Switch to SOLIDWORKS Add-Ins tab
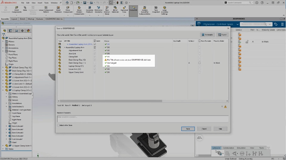The width and height of the screenshot is (286, 160). 54,19
